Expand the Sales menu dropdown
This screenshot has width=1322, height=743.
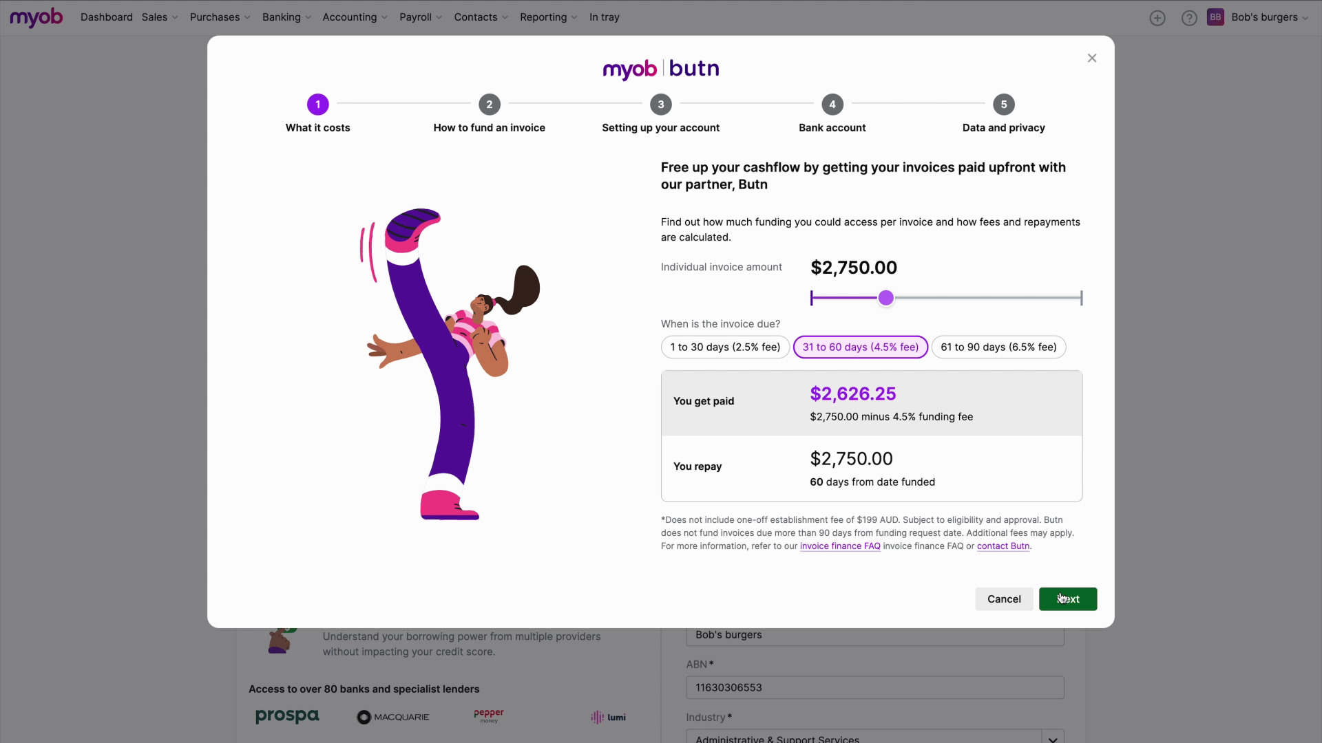[160, 17]
